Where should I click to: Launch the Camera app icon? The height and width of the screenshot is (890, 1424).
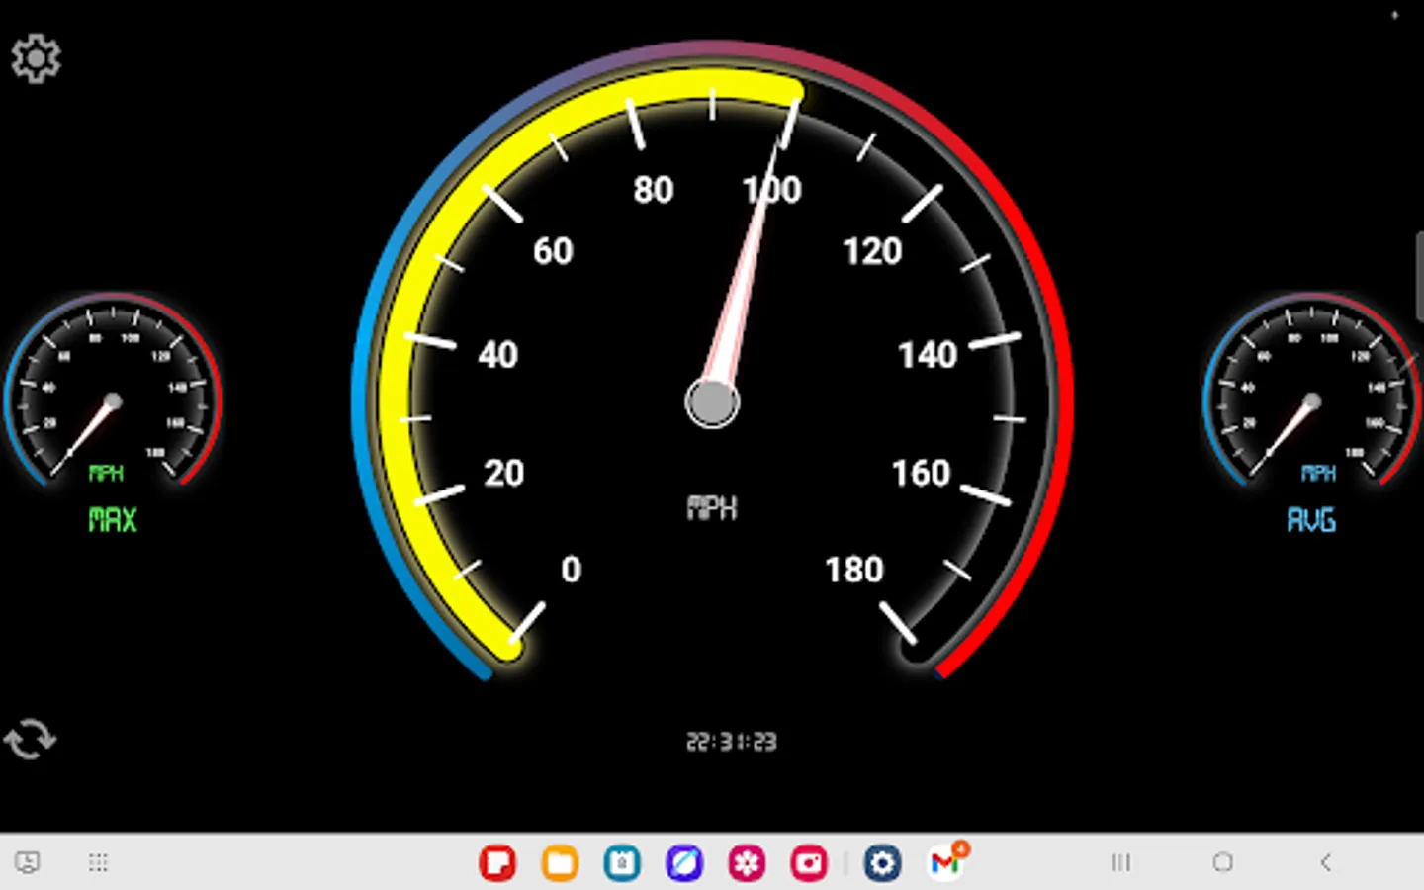pyautogui.click(x=809, y=862)
